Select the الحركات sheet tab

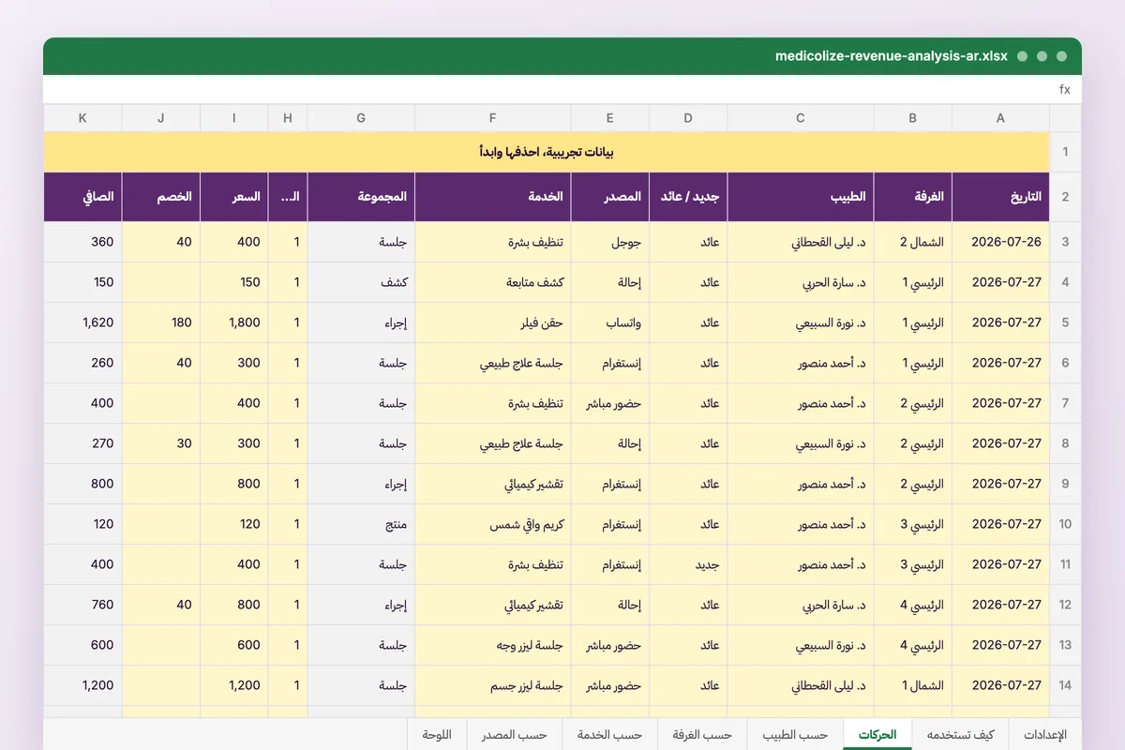coord(877,735)
